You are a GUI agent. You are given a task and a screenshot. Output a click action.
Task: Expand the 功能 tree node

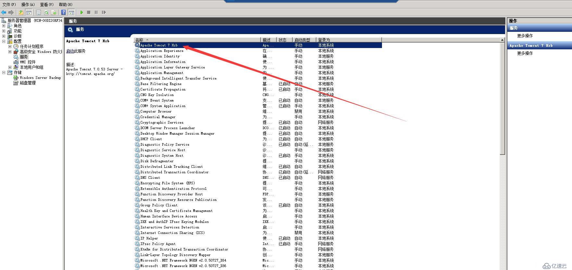pos(4,31)
